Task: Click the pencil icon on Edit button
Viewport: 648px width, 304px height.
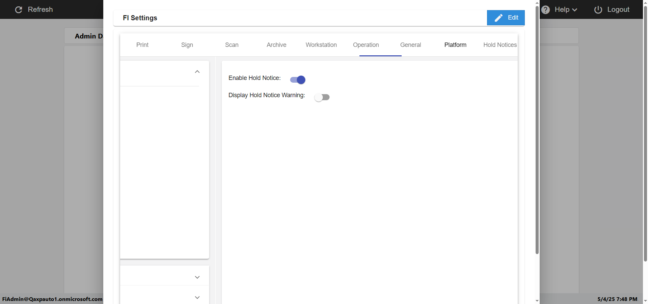Action: [498, 18]
